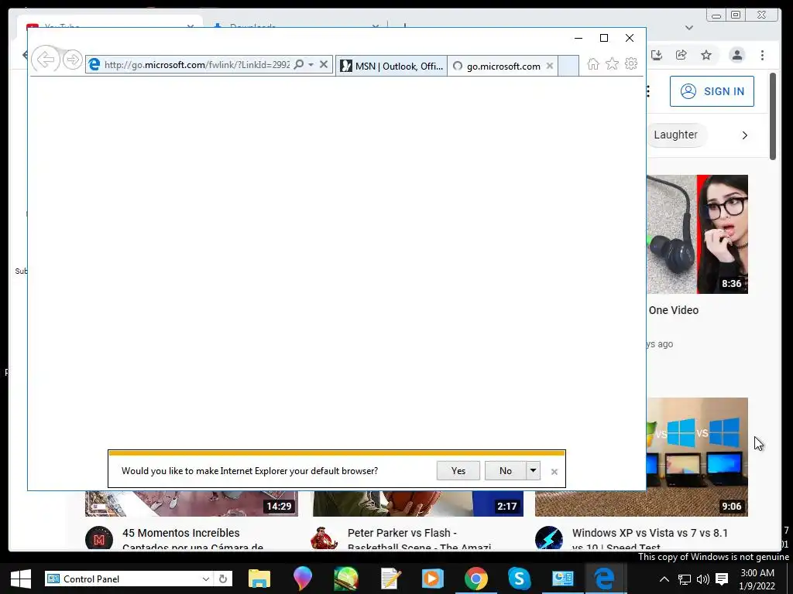Click SIGN IN on YouTube

pyautogui.click(x=712, y=91)
